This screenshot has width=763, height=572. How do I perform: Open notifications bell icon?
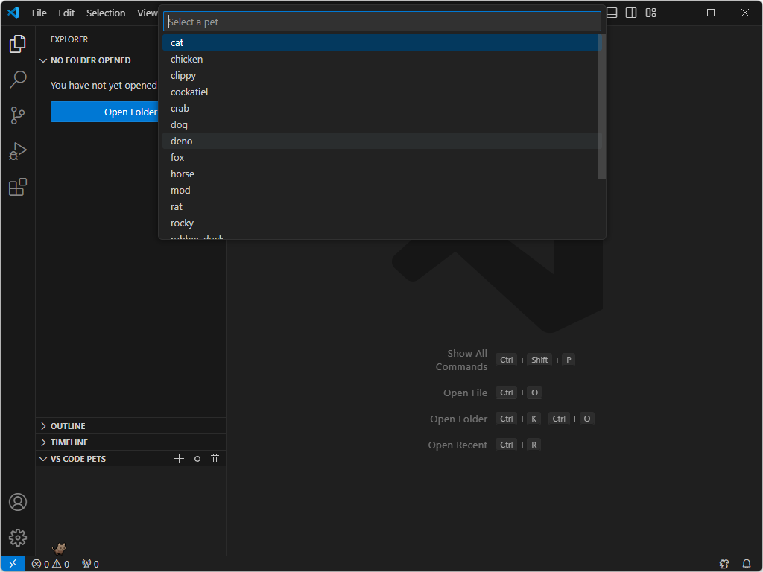(x=747, y=564)
